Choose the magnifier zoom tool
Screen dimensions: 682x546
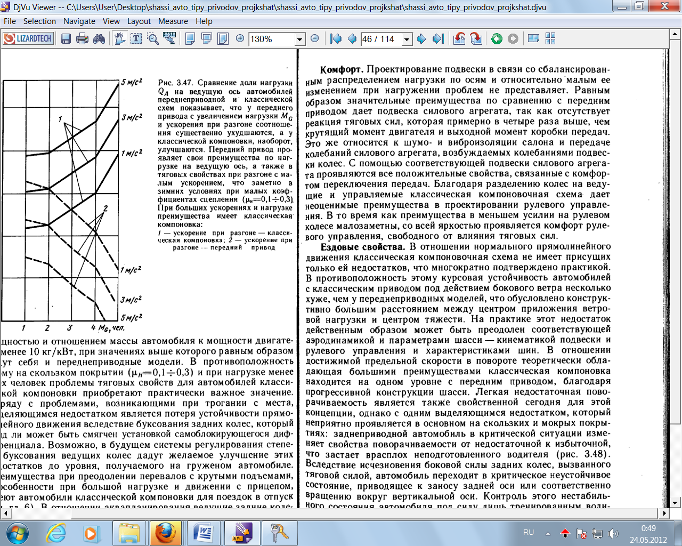pos(153,38)
